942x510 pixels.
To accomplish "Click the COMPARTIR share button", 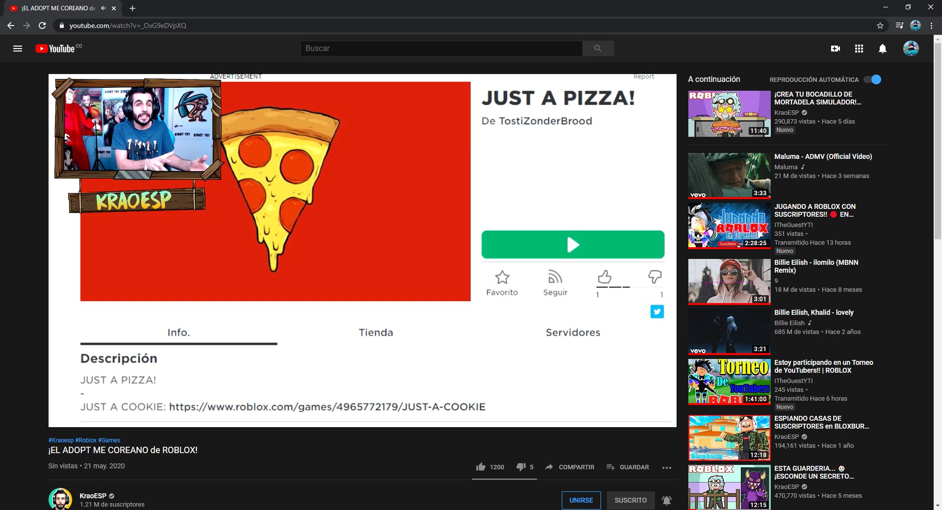I will [570, 467].
